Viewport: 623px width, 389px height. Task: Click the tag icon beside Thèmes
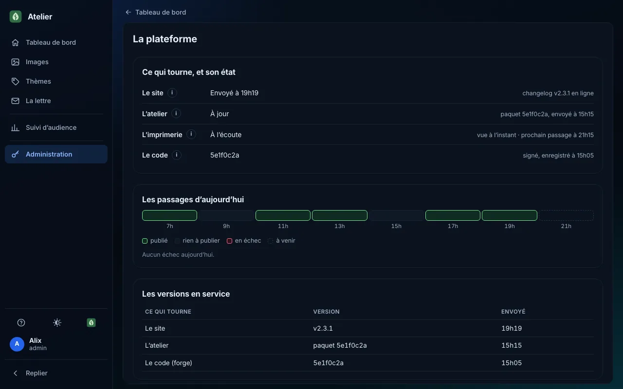click(x=16, y=81)
